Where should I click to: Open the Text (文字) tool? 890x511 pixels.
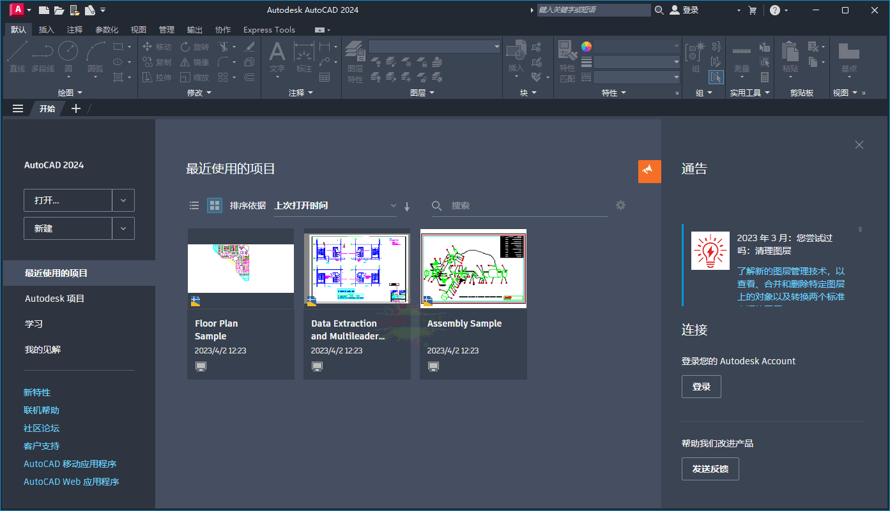tap(277, 55)
